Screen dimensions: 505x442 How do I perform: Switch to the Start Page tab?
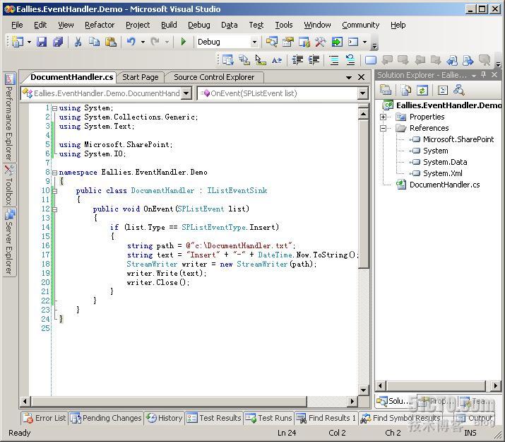coord(141,77)
